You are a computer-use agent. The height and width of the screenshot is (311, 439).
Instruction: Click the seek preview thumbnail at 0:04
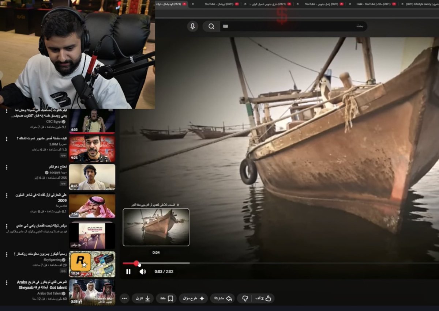156,227
